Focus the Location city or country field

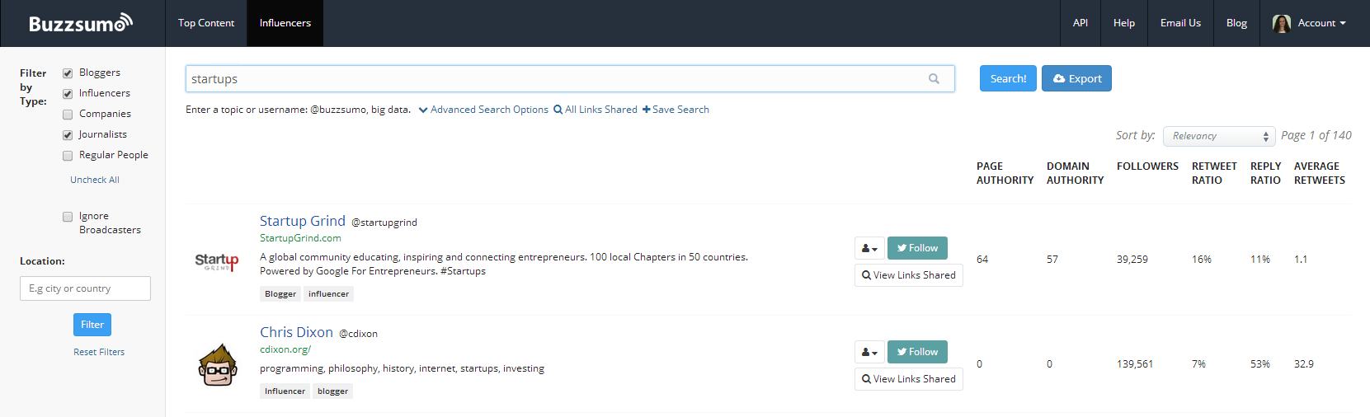(85, 288)
